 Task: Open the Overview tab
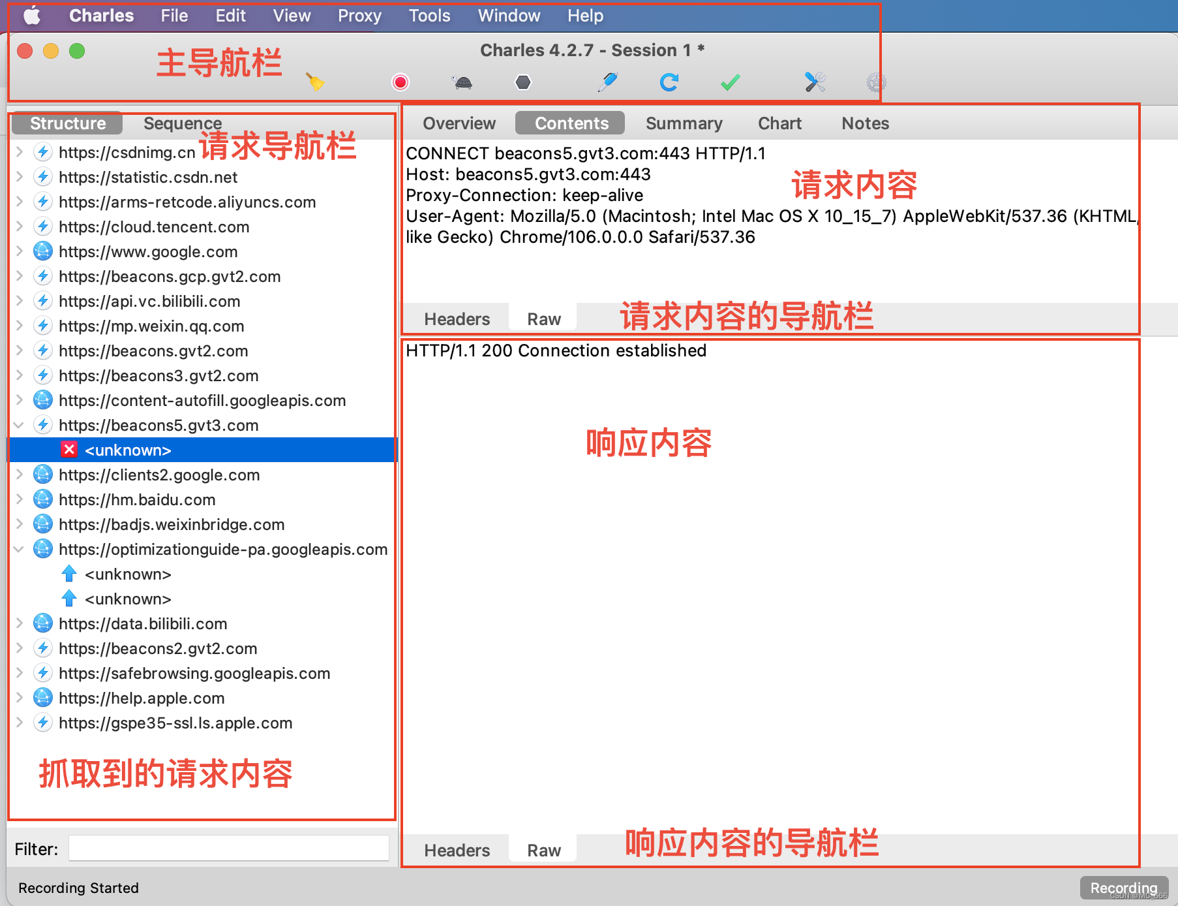point(459,123)
